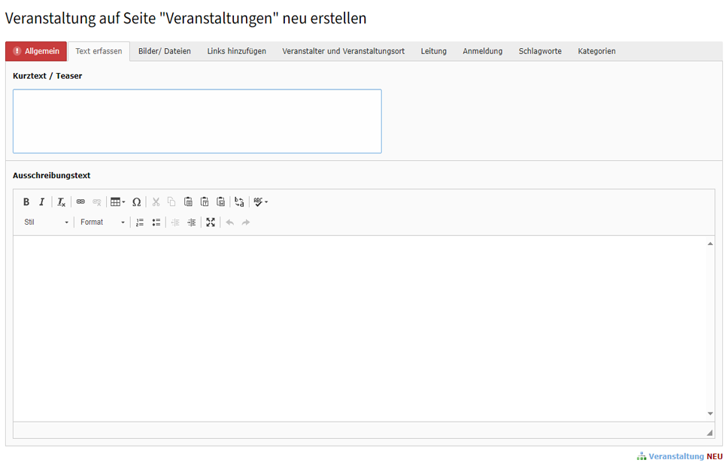This screenshot has height=469, width=725.
Task: Click the editor resize handle corner
Action: click(x=710, y=432)
